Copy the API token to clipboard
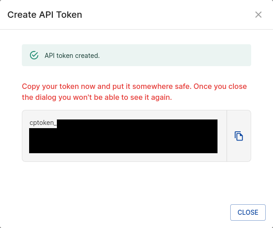The image size is (273, 228). (239, 136)
